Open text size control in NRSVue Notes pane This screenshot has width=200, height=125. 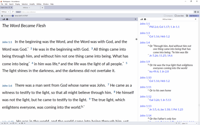tap(142, 19)
